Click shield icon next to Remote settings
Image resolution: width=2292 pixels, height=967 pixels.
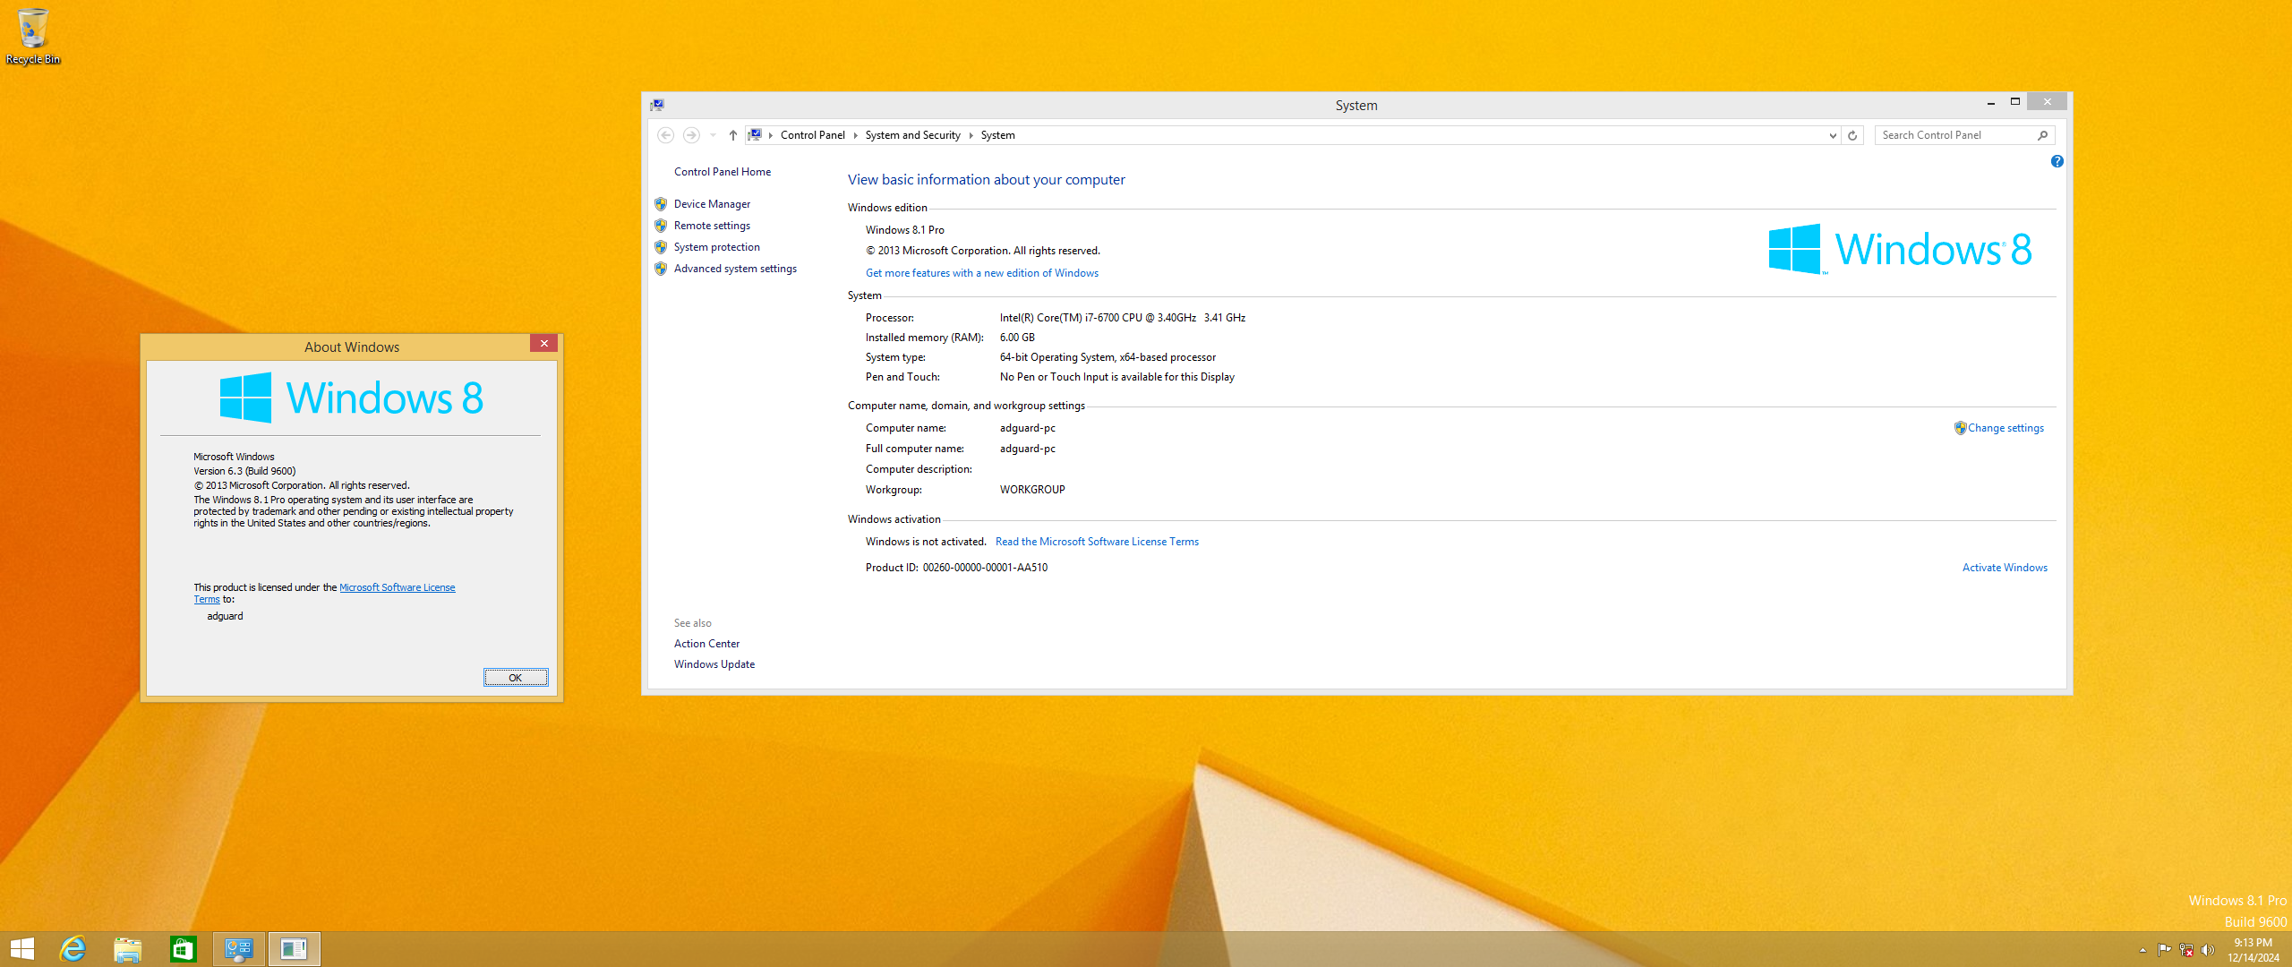pos(661,226)
